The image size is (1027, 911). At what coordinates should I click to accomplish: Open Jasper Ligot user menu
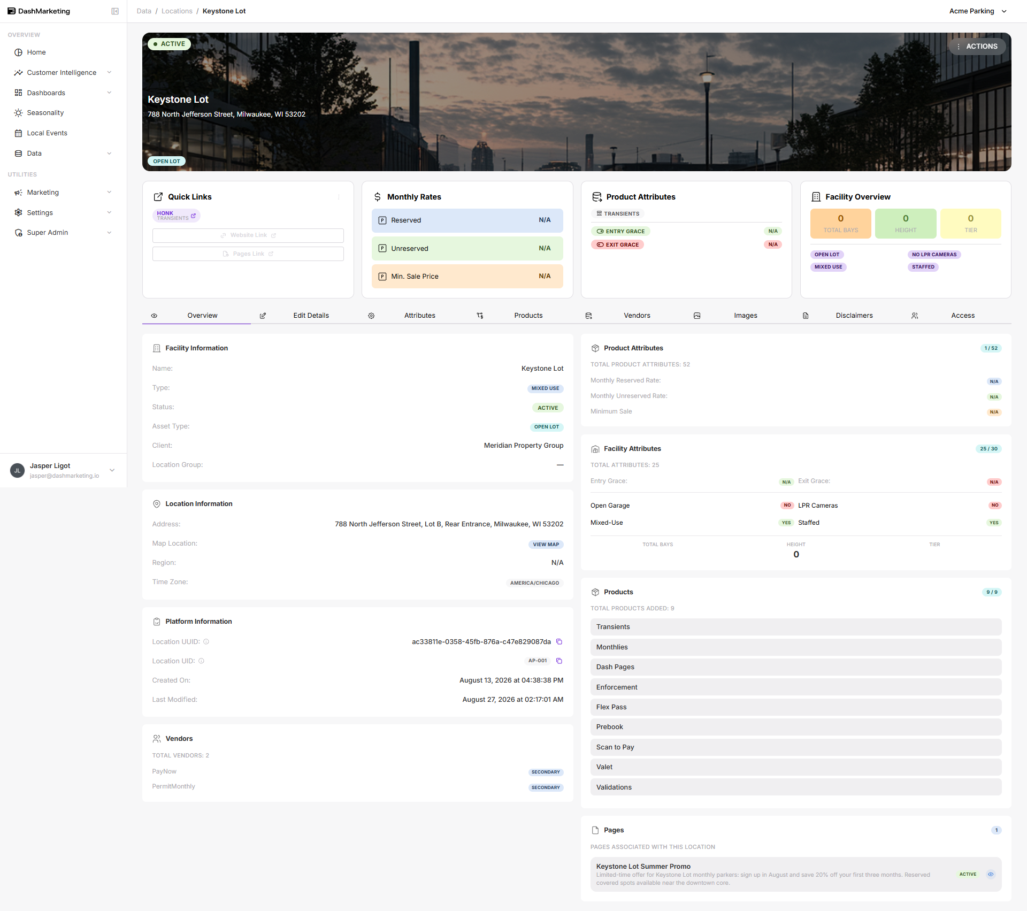pyautogui.click(x=63, y=471)
